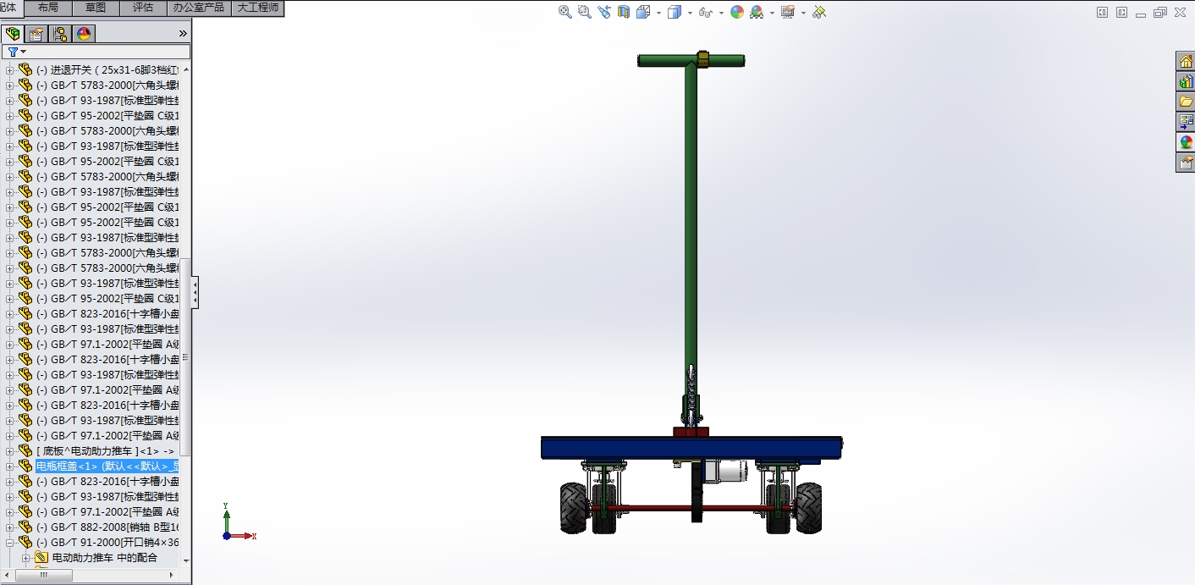
Task: Open the Edit Appearance color ball
Action: [x=737, y=12]
